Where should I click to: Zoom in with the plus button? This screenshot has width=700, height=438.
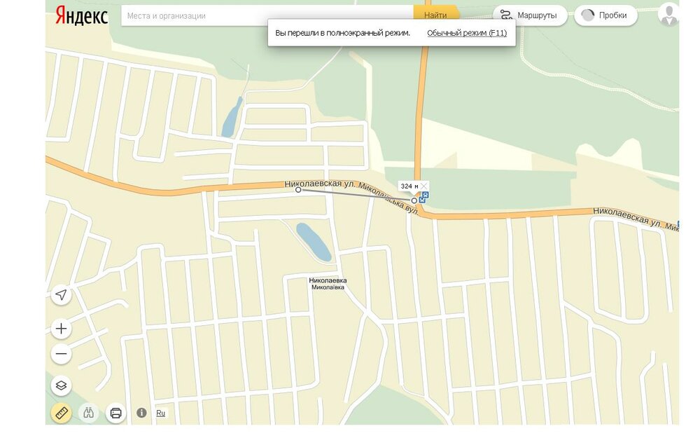(62, 329)
